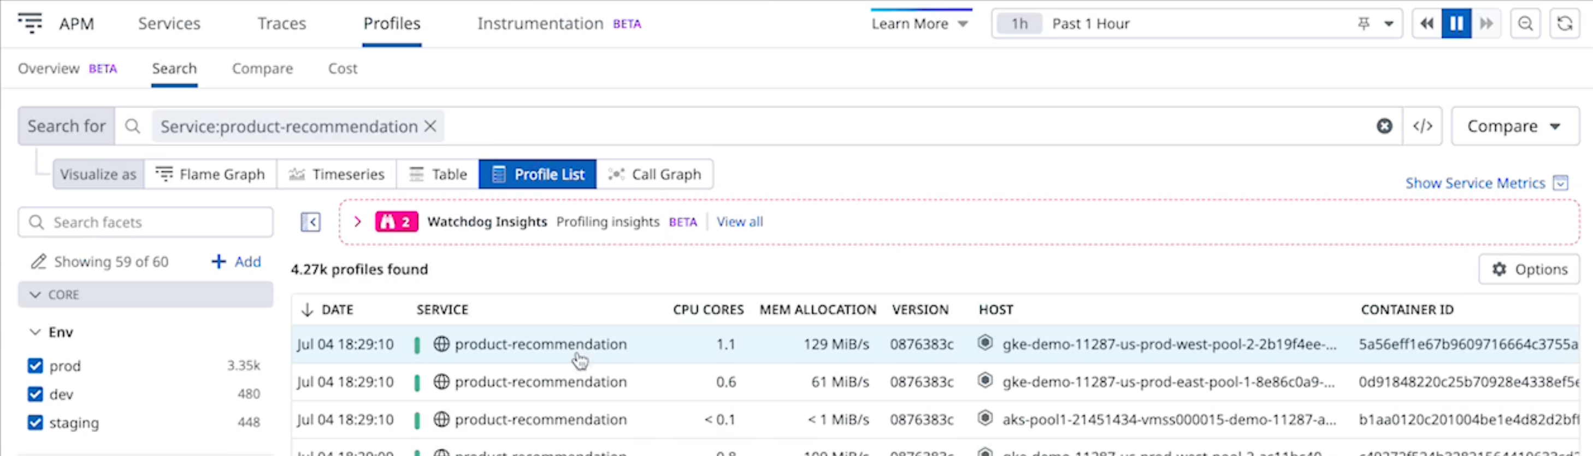Click the Watchdog Insights binoculars badge
The image size is (1593, 456).
tap(397, 221)
